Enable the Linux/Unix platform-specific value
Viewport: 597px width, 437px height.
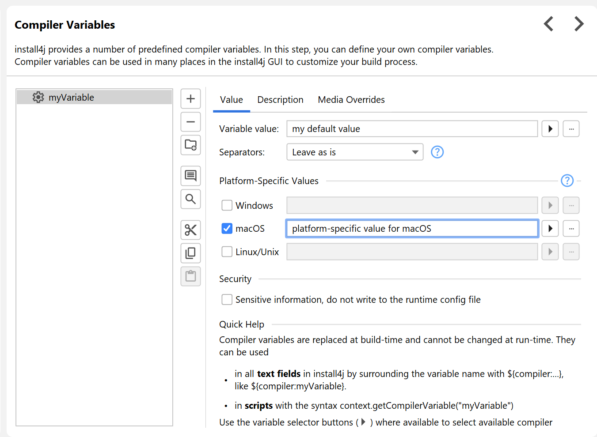point(227,252)
